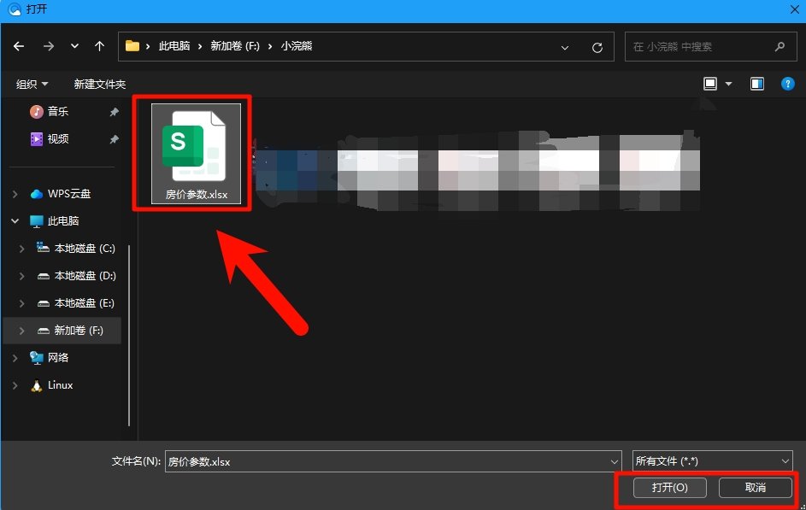Image resolution: width=806 pixels, height=510 pixels.
Task: Go up one folder level
Action: (x=99, y=46)
